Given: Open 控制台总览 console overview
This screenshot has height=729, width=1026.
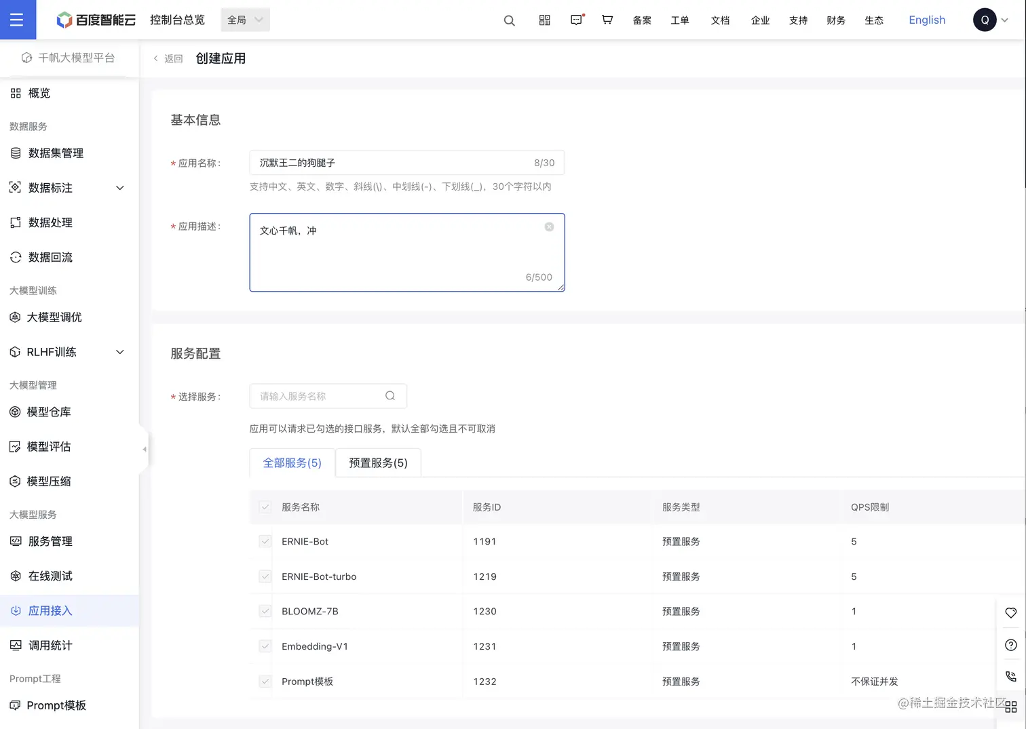Looking at the screenshot, I should 177,20.
